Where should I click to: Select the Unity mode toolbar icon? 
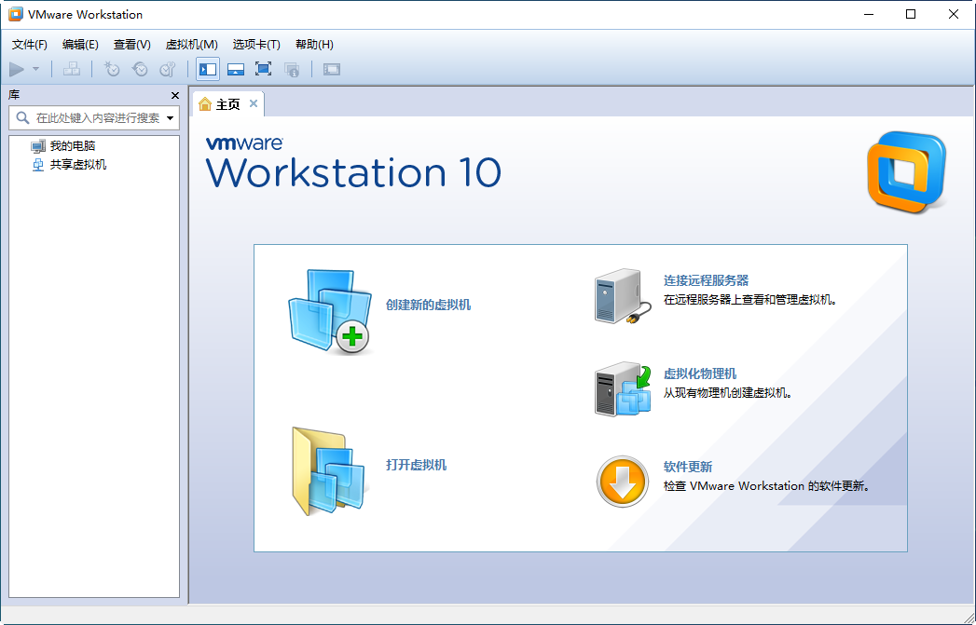point(292,69)
